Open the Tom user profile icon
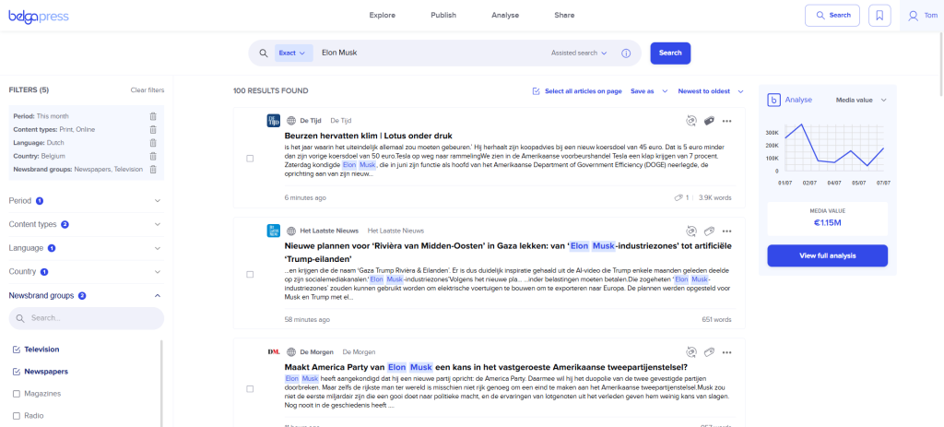The image size is (944, 427). pos(914,16)
